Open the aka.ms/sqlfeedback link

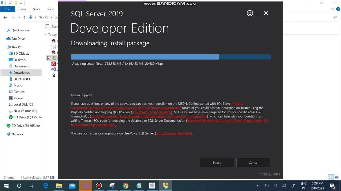click(x=174, y=133)
